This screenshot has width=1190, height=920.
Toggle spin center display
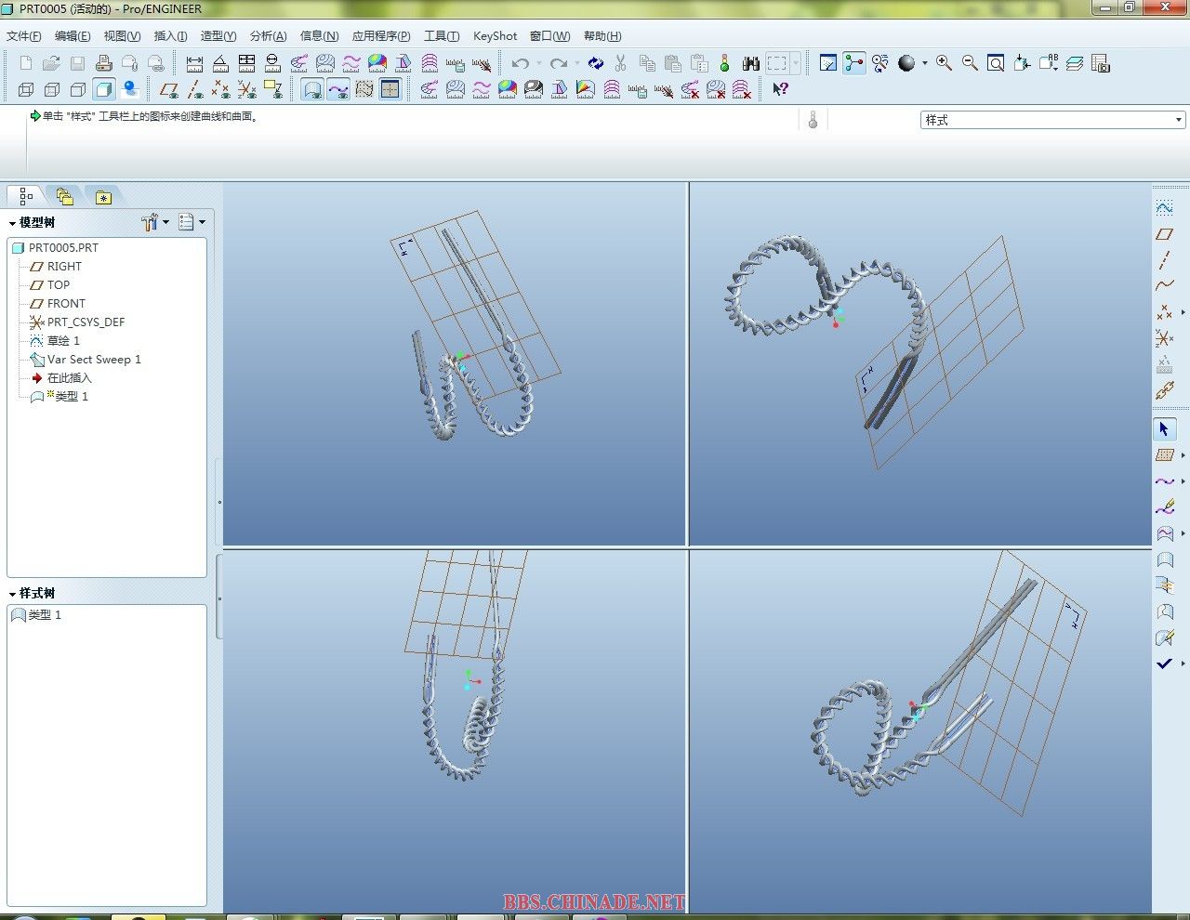(854, 63)
